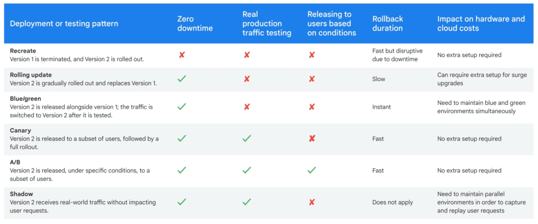This screenshot has height=224, width=538.
Task: Click Shadow releasing-on-conditions red X
Action: (x=311, y=202)
